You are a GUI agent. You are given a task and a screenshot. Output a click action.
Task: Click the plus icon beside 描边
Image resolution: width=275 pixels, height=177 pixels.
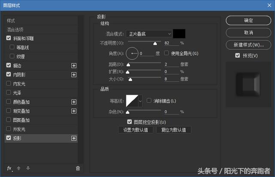(x=74, y=66)
